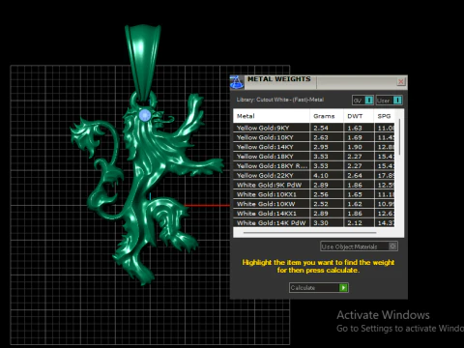464x348 pixels.
Task: Close the Metal Weights dialog
Action: pos(401,81)
